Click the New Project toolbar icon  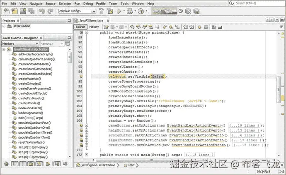click(15, 11)
